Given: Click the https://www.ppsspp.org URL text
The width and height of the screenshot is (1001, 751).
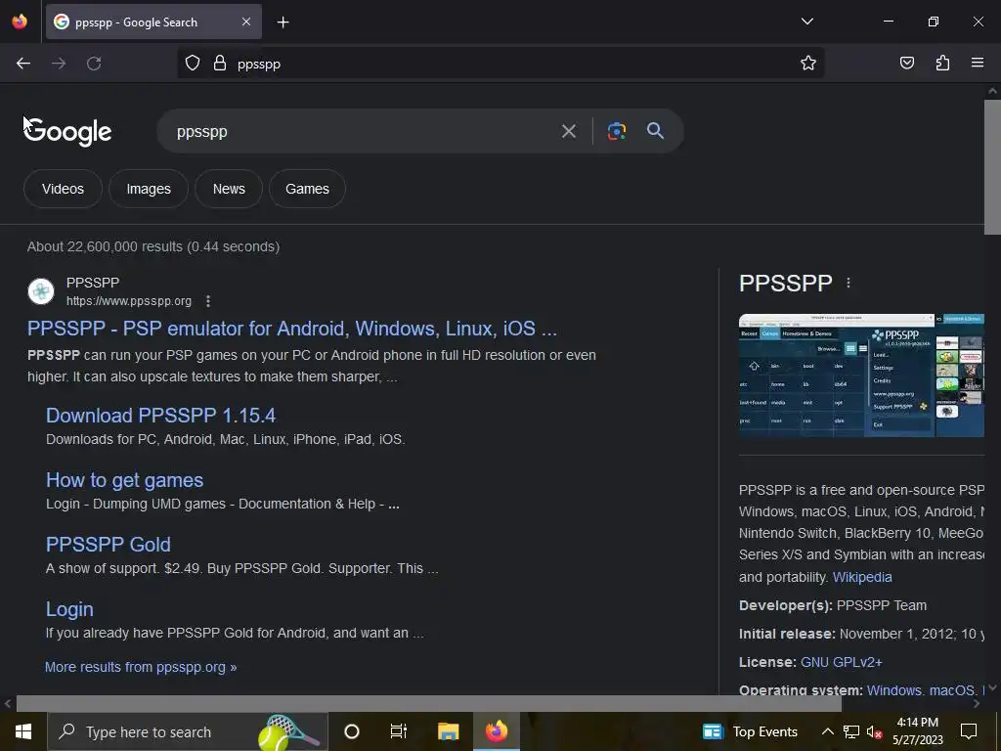Looking at the screenshot, I should (129, 301).
